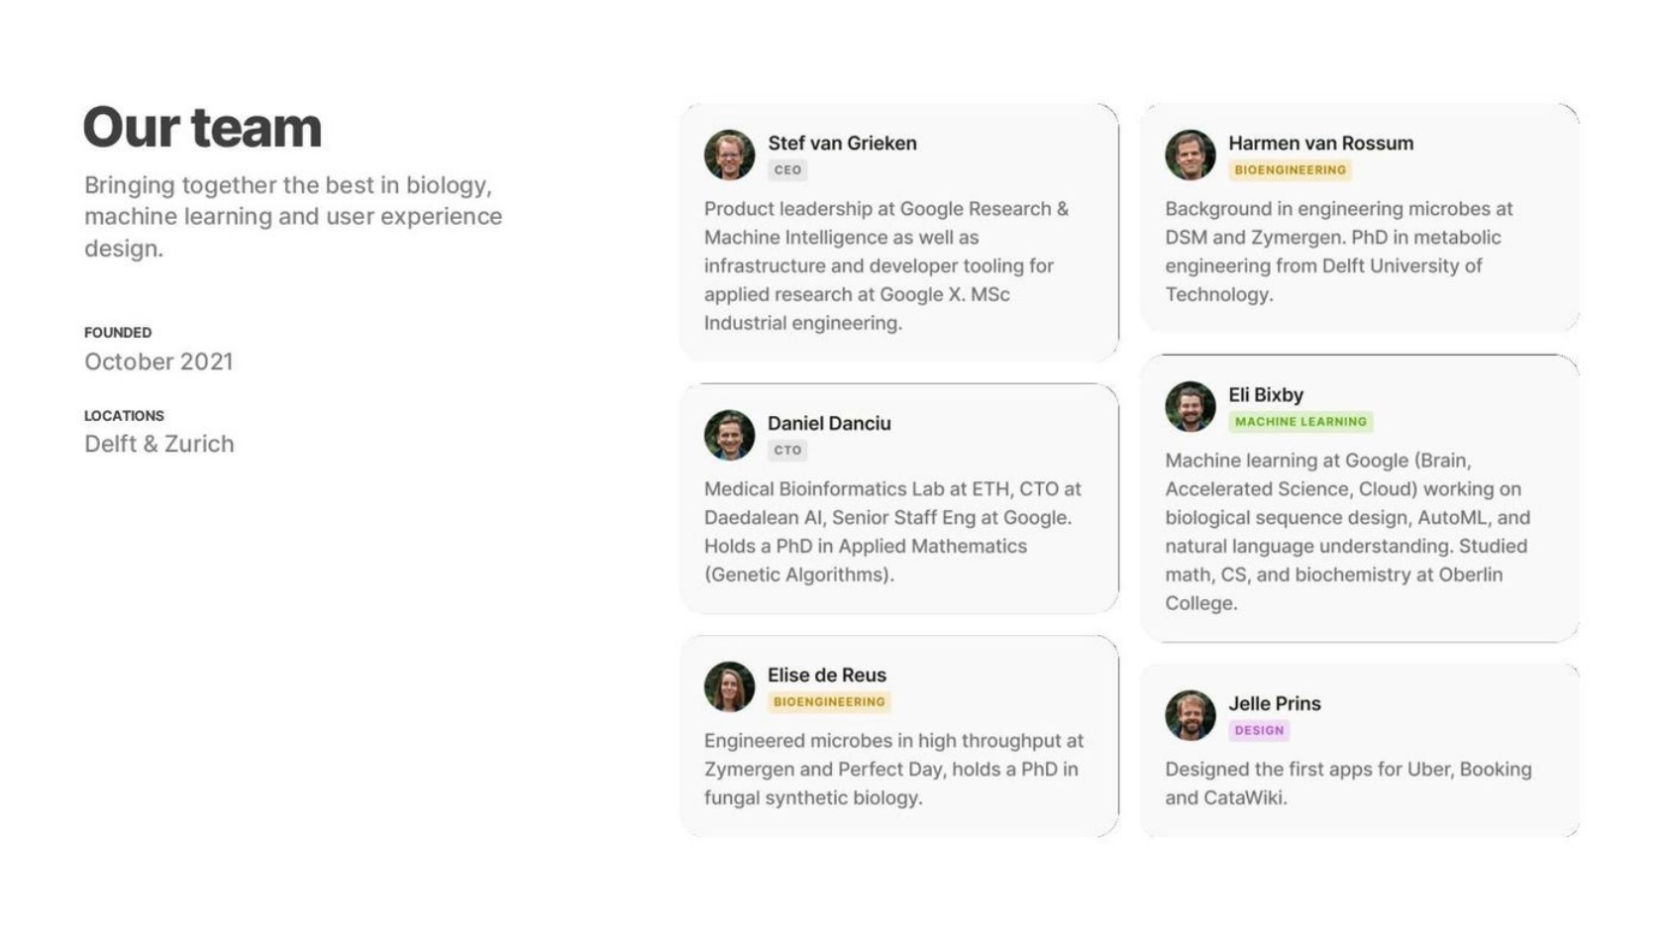Click Jelle Prins's avatar
Viewport: 1664px width, 937px height.
coord(1190,715)
